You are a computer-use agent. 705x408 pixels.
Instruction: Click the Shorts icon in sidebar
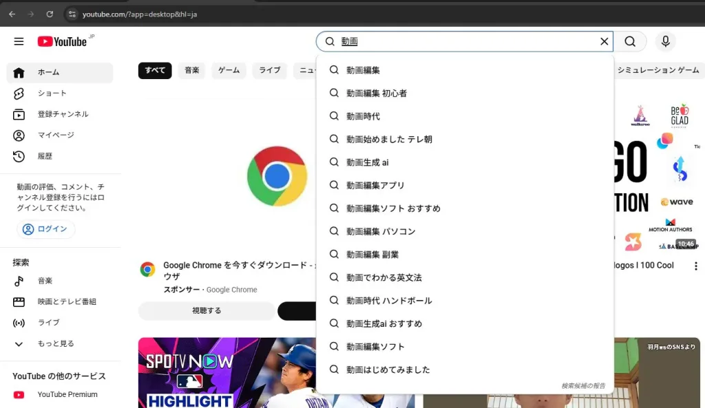pos(19,94)
